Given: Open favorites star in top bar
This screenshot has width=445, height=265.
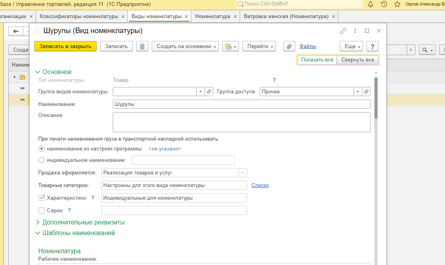Looking at the screenshot, I should click(x=397, y=4).
